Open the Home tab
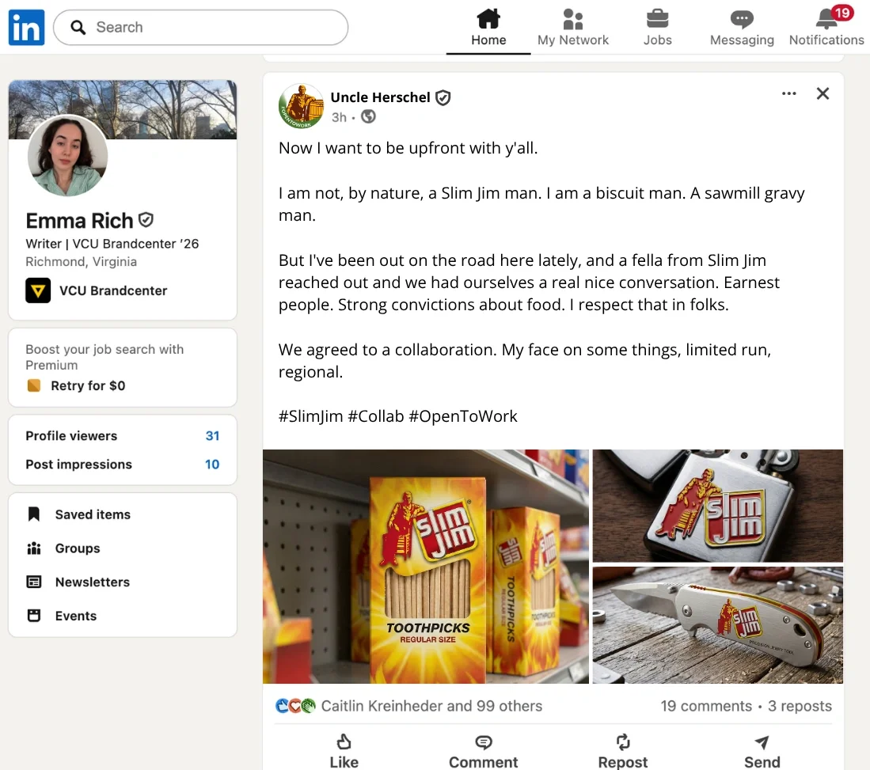Screen dimensions: 870x770 488,27
